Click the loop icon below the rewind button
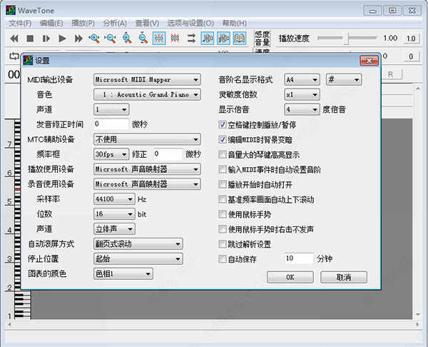The height and width of the screenshot is (347, 428). coord(14,56)
